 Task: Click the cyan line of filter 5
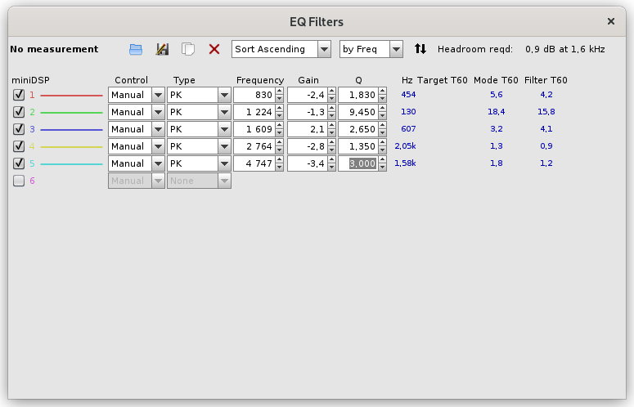71,164
